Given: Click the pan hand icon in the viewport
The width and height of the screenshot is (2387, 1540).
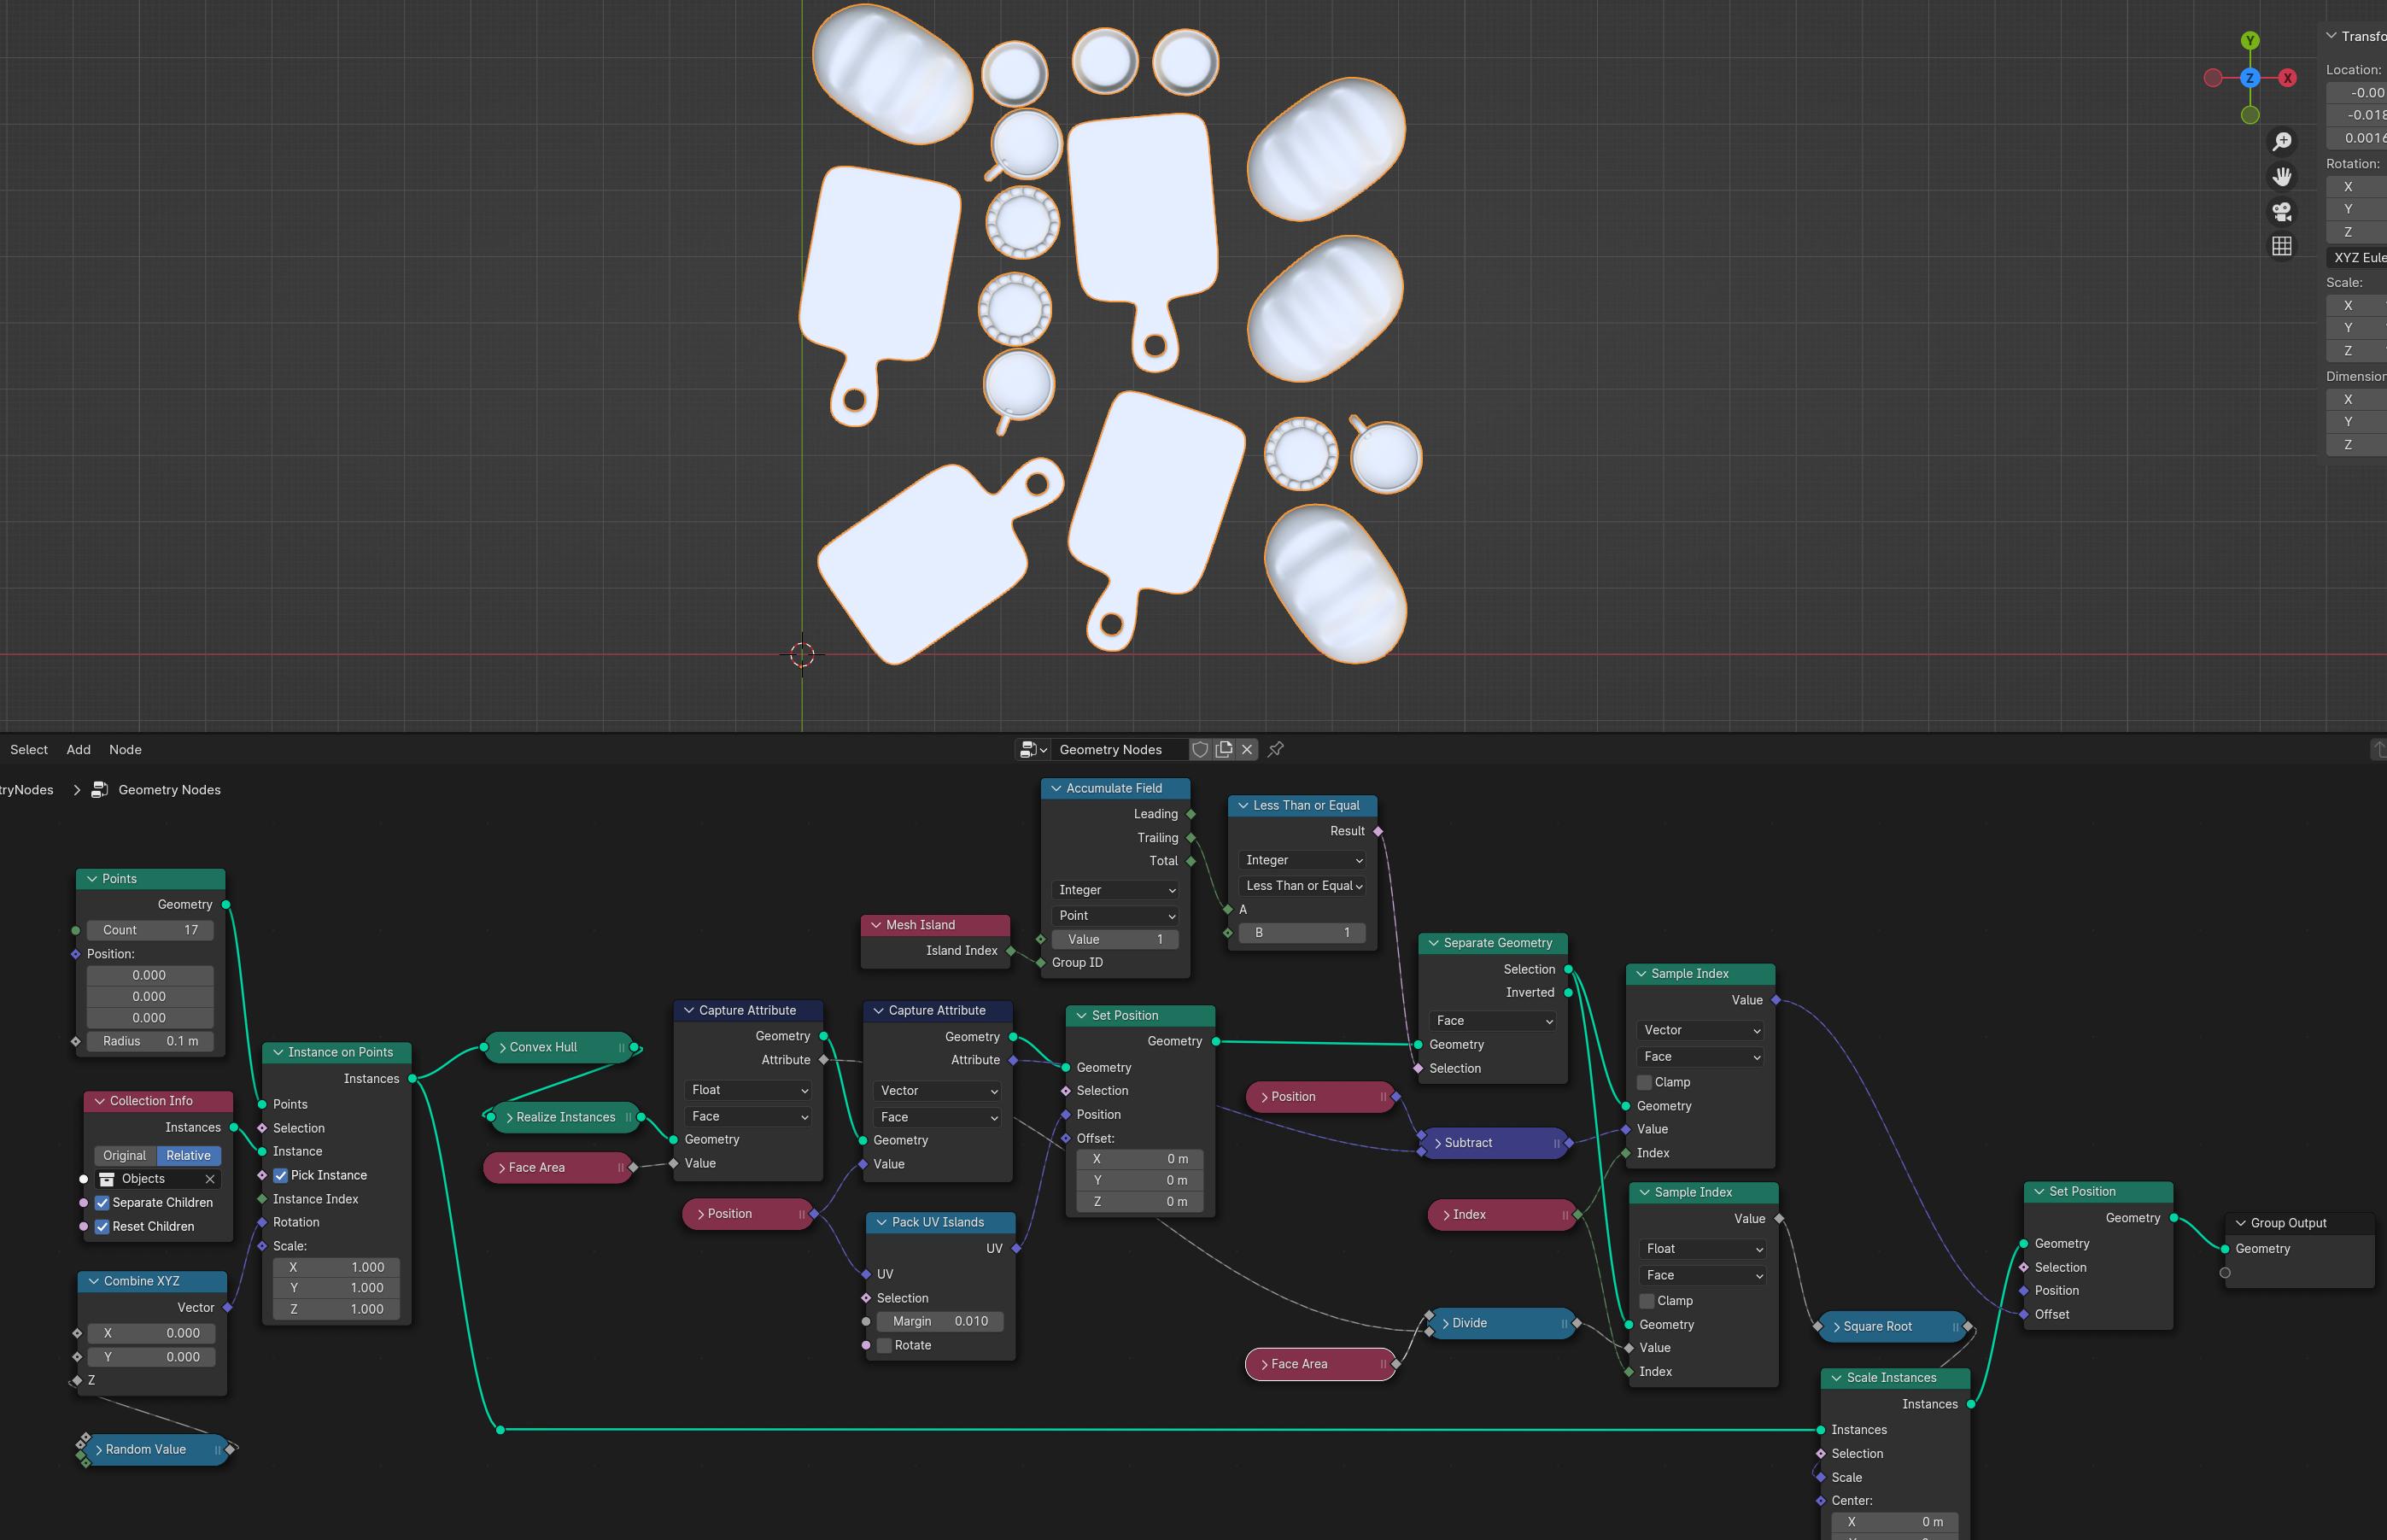Looking at the screenshot, I should pyautogui.click(x=2282, y=177).
